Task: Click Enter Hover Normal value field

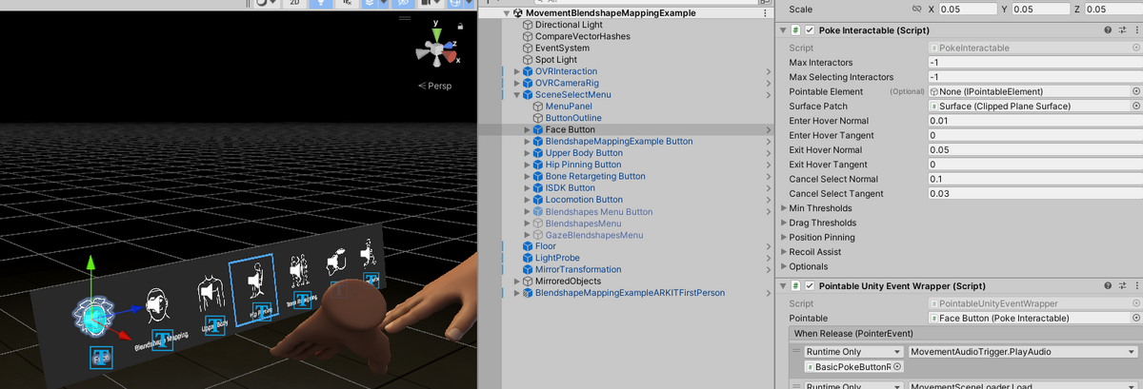Action: tap(1034, 121)
